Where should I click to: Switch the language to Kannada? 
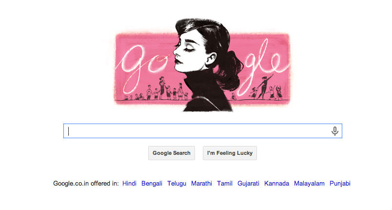pyautogui.click(x=276, y=184)
